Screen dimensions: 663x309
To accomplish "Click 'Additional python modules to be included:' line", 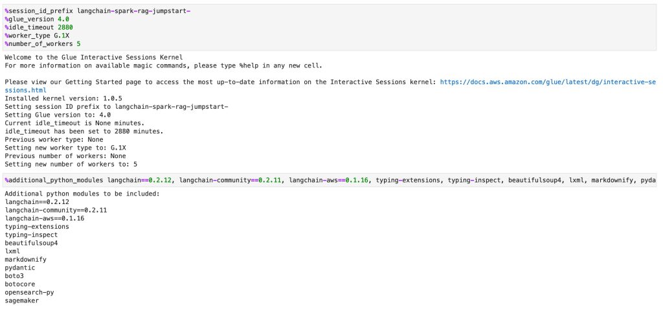I will 82,194.
